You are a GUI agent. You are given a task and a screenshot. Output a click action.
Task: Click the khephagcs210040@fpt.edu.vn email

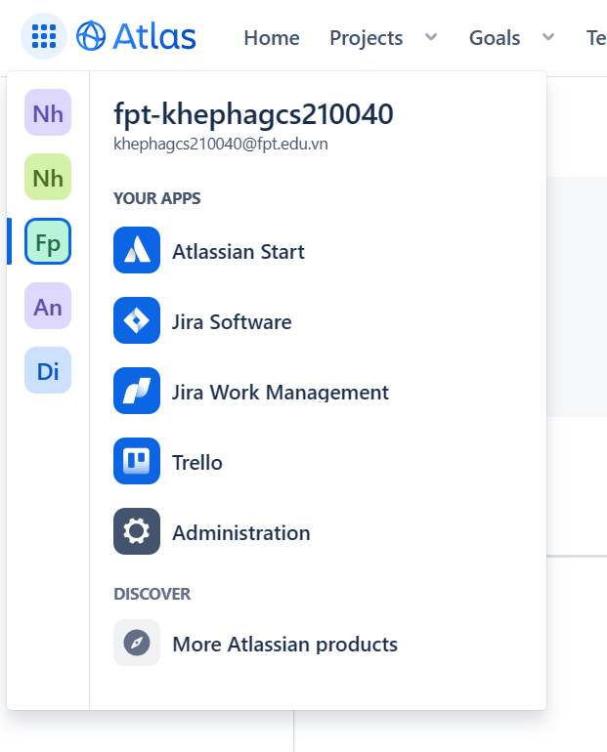(x=221, y=144)
